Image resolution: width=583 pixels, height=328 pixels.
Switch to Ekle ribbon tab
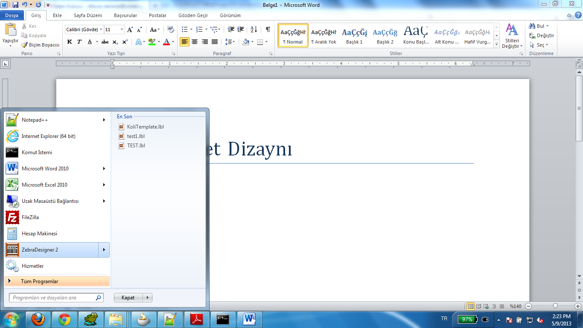click(x=57, y=15)
